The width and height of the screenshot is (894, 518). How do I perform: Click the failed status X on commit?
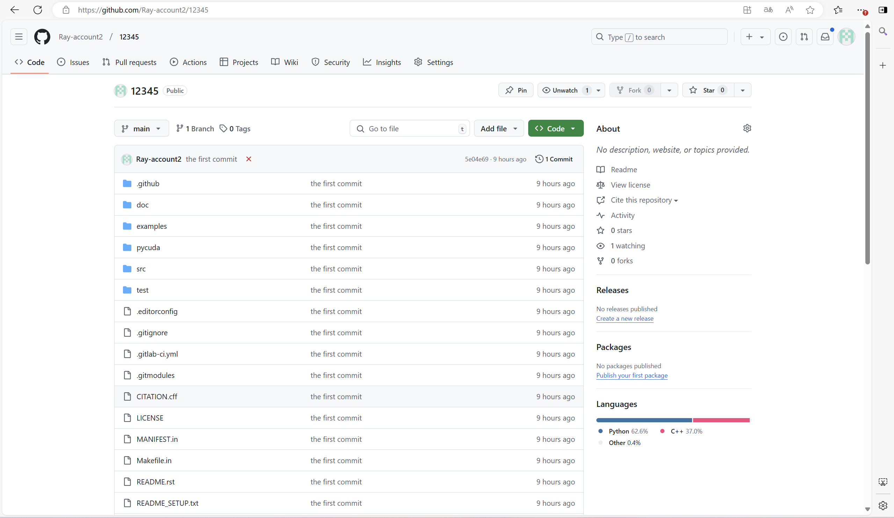pos(249,159)
